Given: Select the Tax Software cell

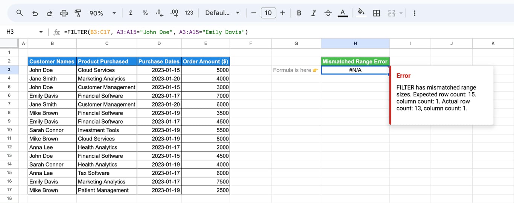Looking at the screenshot, I should coord(107,173).
